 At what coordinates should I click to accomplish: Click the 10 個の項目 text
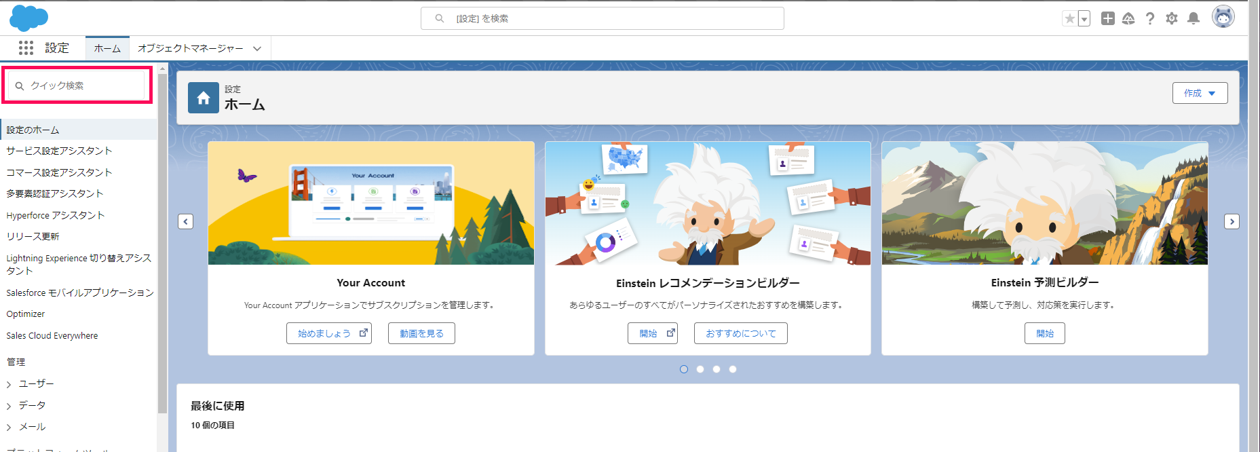click(212, 426)
